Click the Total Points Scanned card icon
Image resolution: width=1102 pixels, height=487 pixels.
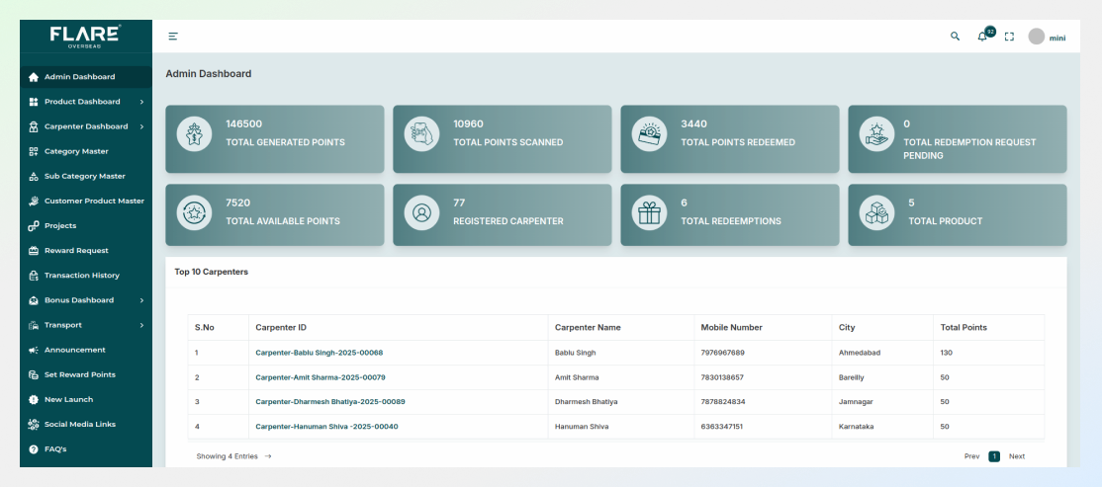[421, 134]
